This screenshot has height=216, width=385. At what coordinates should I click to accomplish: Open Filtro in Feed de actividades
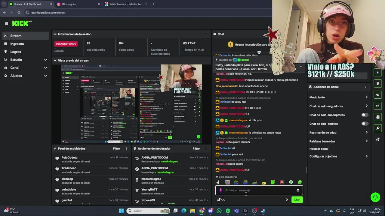point(116,148)
